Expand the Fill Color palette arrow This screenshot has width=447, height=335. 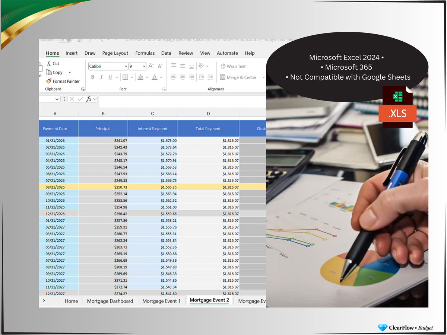tap(147, 77)
